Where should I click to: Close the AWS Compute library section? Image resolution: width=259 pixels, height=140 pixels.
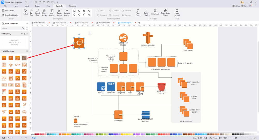(x=27, y=51)
